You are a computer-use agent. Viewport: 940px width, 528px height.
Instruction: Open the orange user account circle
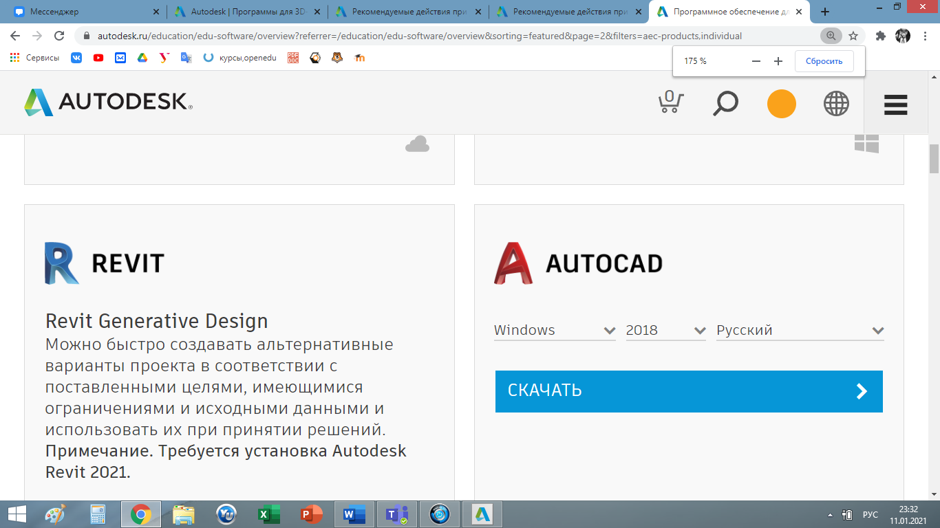coord(782,104)
